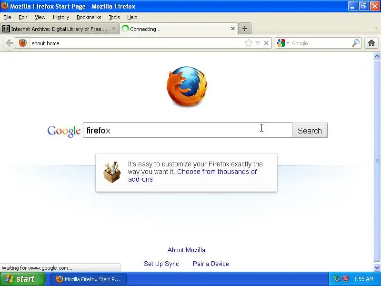Click the Pair a Device link
Screen dimensions: 381x286
[211, 264]
